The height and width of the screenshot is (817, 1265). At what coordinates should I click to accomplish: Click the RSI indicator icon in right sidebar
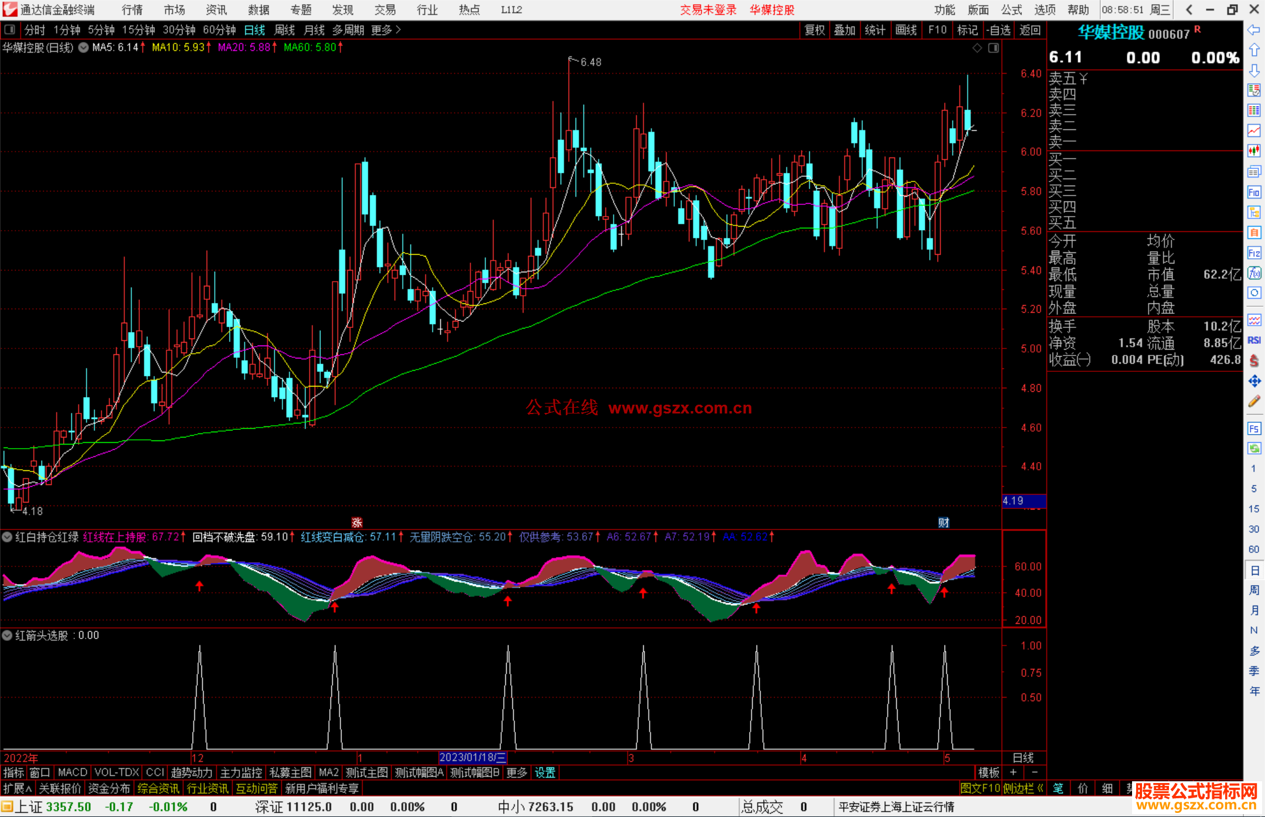(x=1254, y=340)
